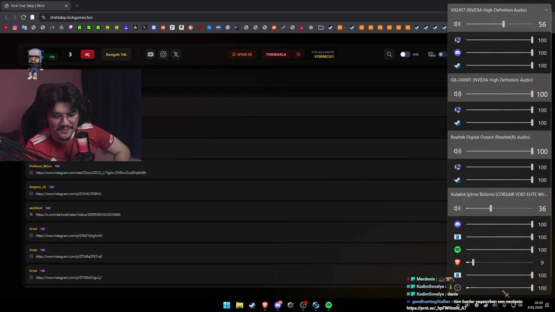Click the red AÇ button
The width and height of the screenshot is (555, 312).
[x=87, y=54]
